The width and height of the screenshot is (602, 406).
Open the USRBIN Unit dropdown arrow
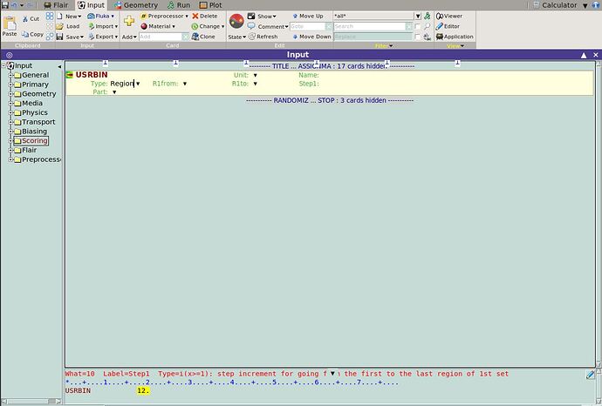point(256,76)
